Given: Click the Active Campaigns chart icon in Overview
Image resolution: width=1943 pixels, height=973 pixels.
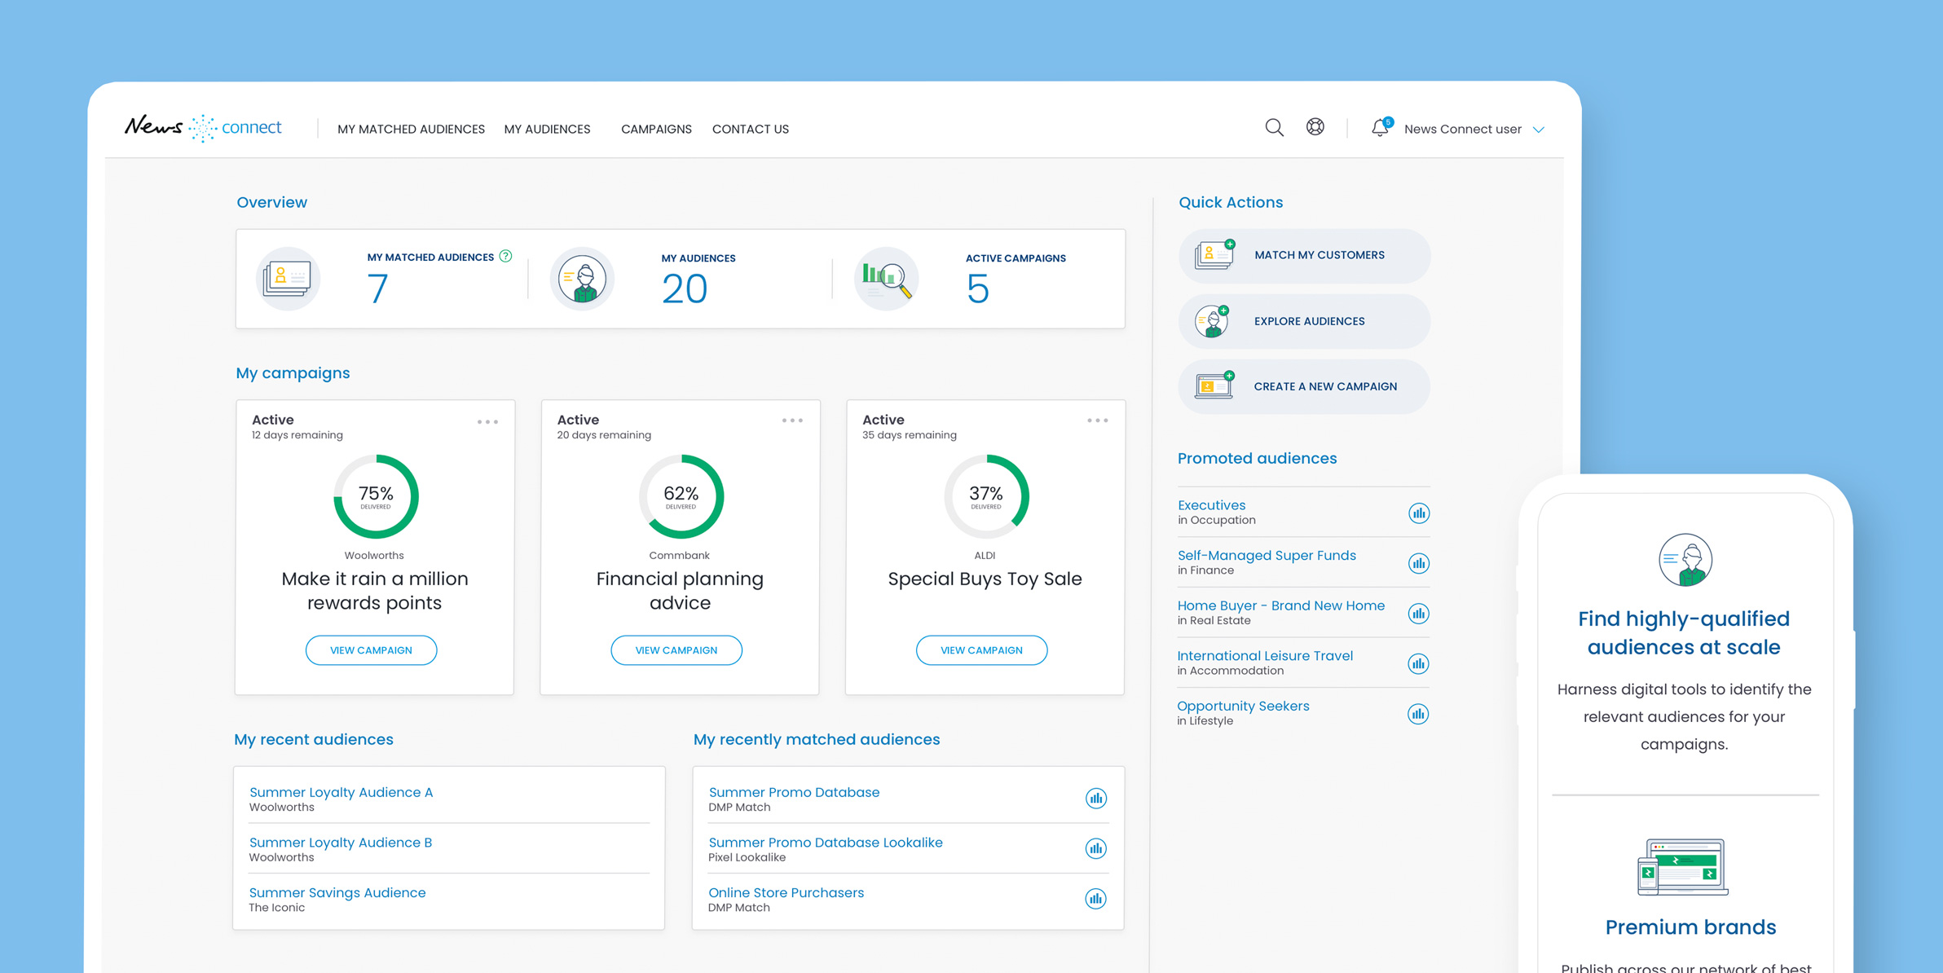Looking at the screenshot, I should [886, 278].
